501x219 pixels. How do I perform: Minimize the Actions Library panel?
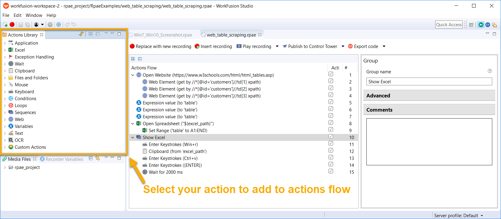(x=112, y=33)
